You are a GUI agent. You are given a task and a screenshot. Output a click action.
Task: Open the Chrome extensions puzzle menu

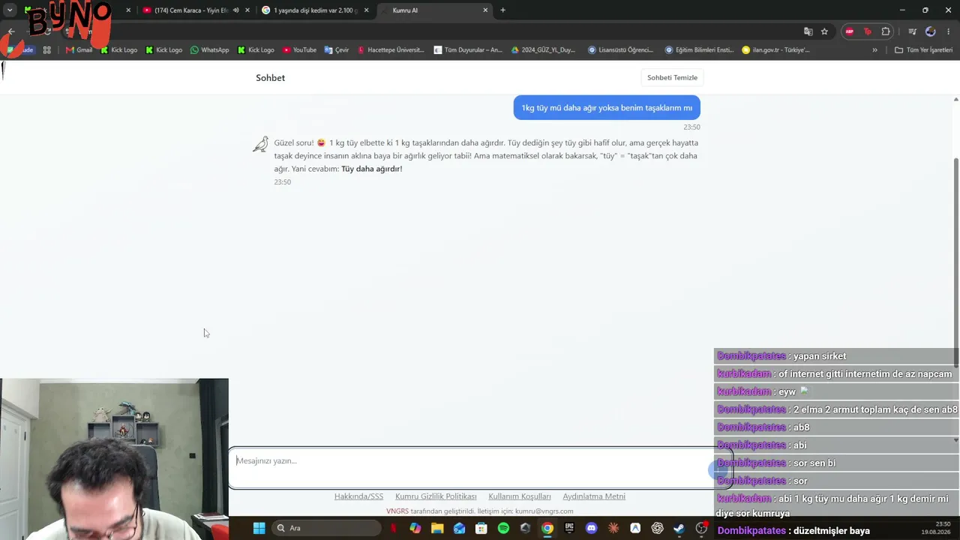click(886, 31)
